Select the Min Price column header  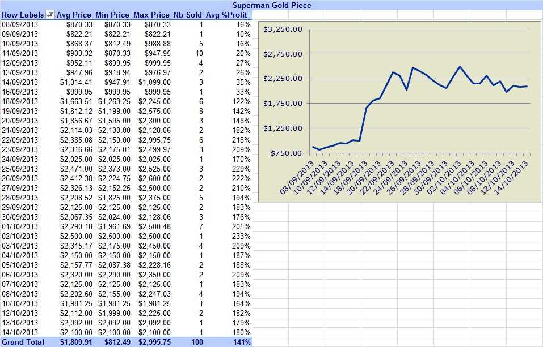tap(112, 15)
